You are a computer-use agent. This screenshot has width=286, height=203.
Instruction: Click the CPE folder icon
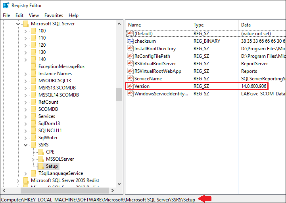41,152
